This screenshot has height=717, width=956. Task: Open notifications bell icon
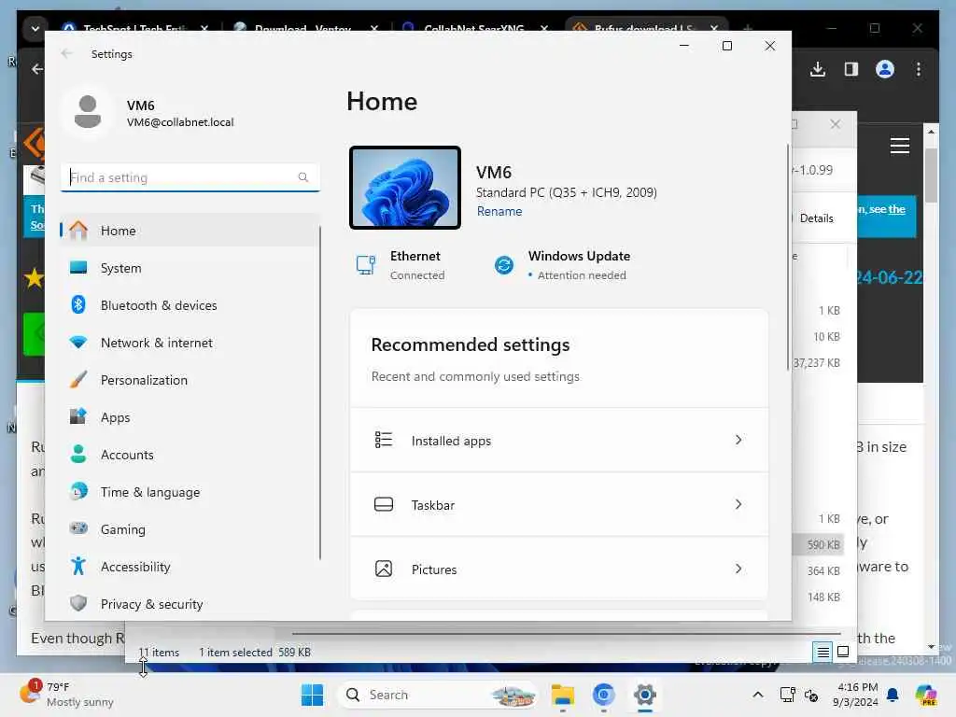893,695
